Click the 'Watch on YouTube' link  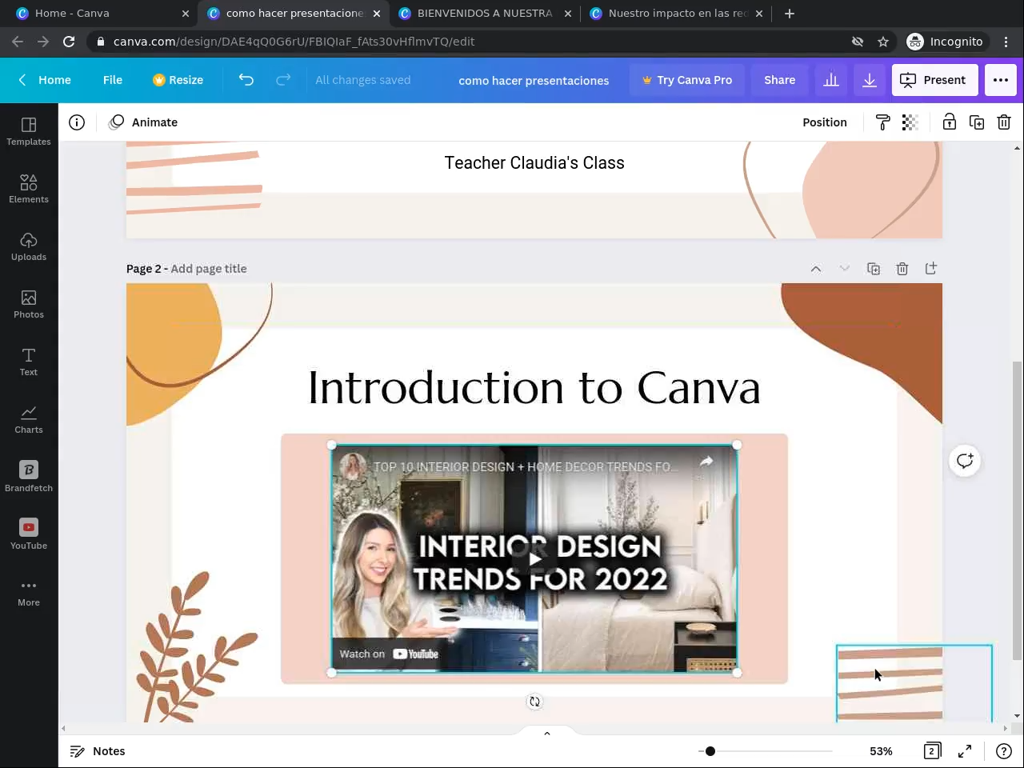389,654
